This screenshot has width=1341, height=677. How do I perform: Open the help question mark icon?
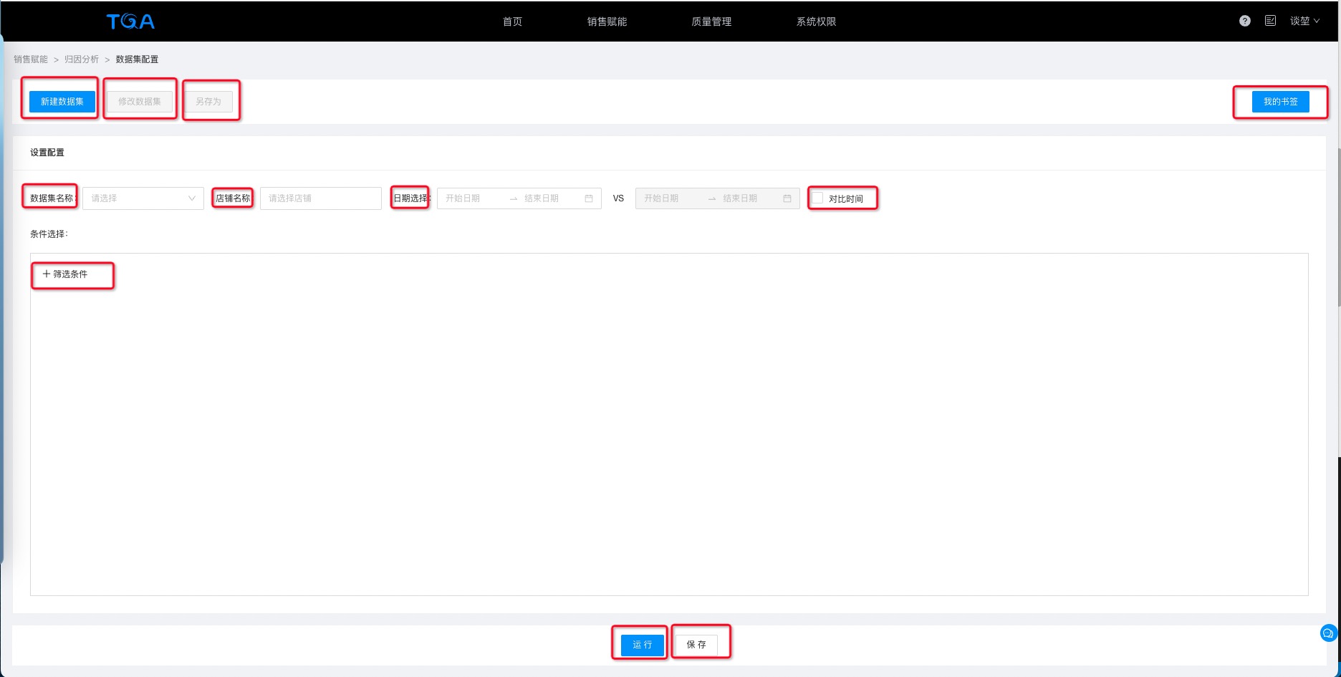[x=1245, y=21]
